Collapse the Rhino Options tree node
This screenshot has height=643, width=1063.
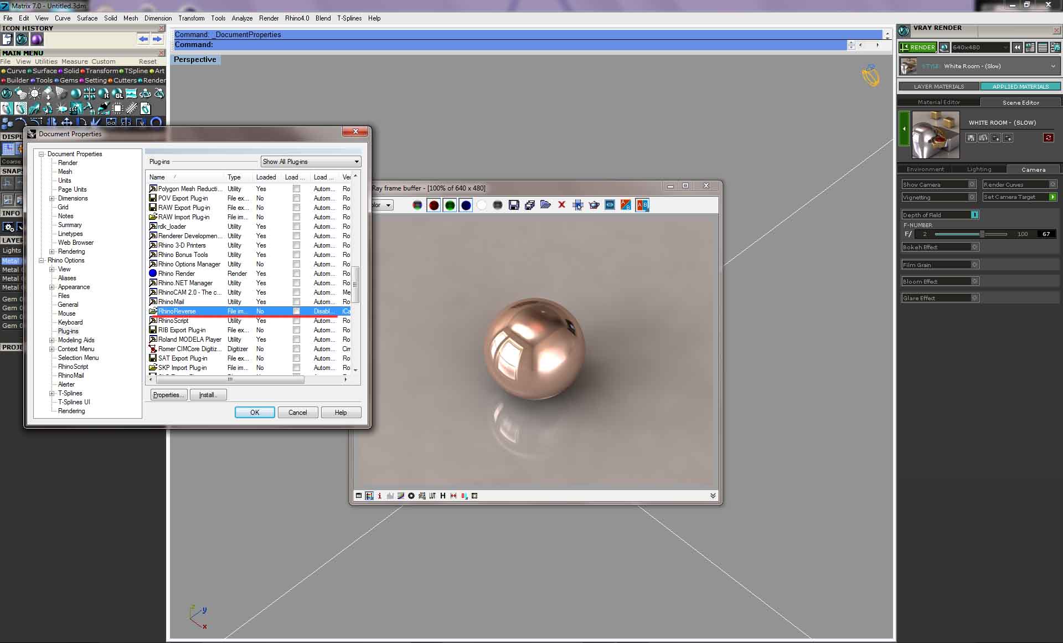click(42, 260)
